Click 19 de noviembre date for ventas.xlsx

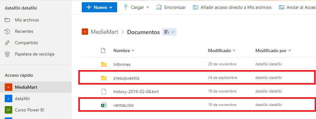click(x=222, y=105)
